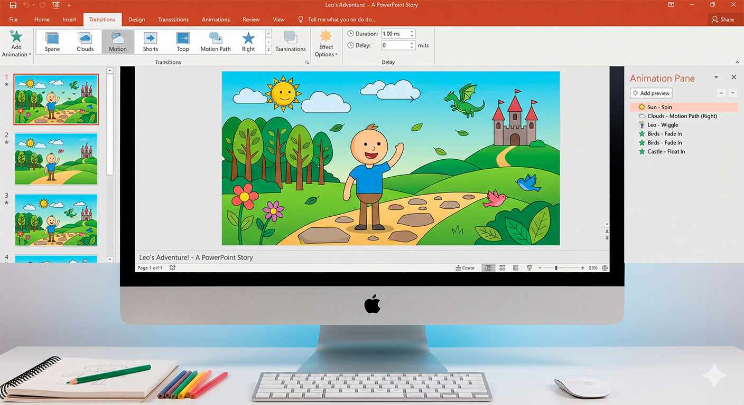Open the Design tab
The height and width of the screenshot is (405, 744).
point(136,20)
